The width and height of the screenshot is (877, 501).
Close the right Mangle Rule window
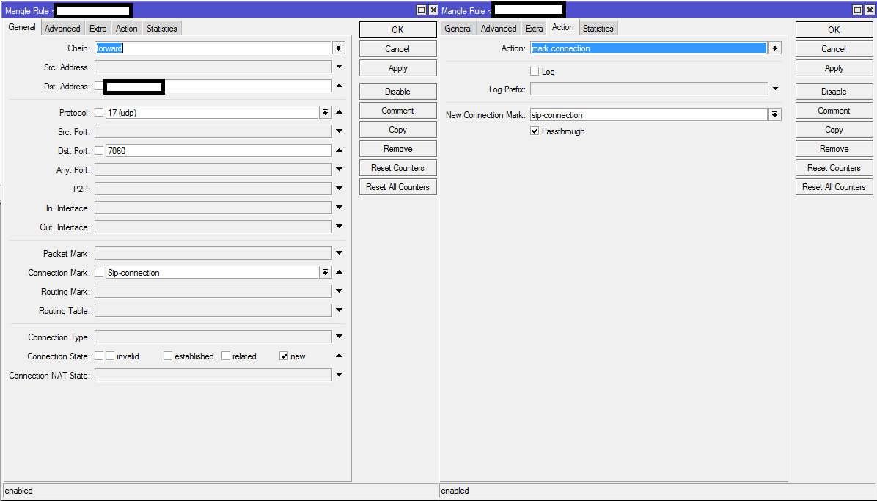[x=869, y=10]
